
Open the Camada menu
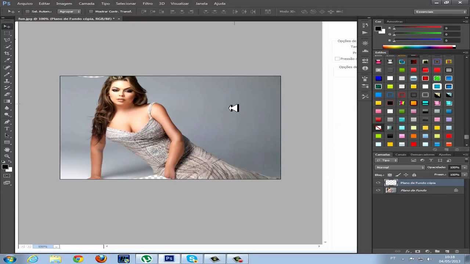pos(86,3)
